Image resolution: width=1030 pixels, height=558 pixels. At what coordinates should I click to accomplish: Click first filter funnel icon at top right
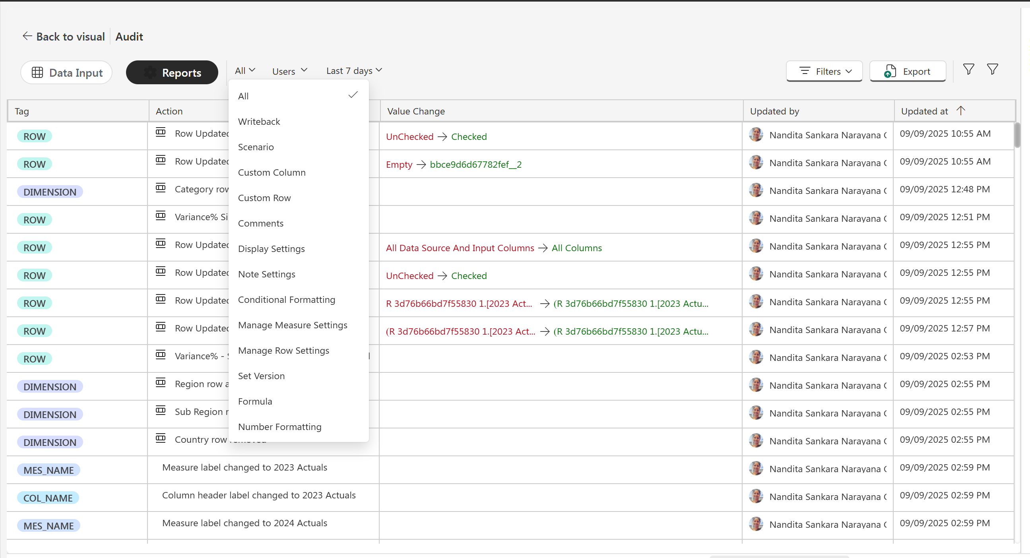click(x=968, y=70)
